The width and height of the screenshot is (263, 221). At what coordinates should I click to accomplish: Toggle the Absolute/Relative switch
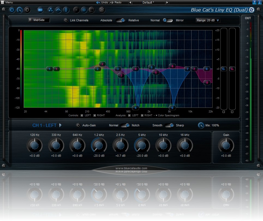click(x=121, y=20)
